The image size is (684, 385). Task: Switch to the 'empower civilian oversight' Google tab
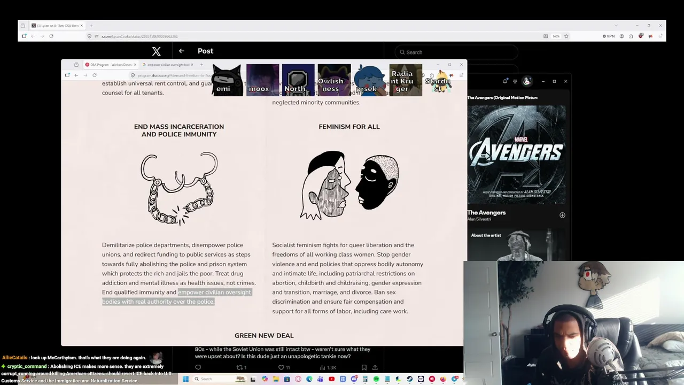(x=167, y=65)
